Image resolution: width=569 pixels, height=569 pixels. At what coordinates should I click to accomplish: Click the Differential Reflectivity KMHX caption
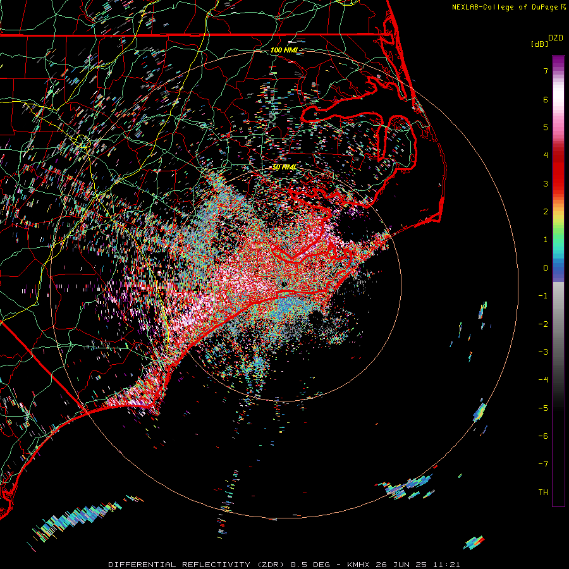pyautogui.click(x=284, y=565)
